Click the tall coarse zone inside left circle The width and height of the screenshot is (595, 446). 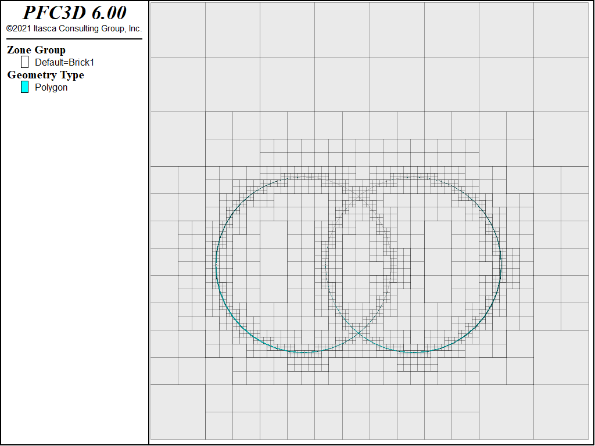[x=274, y=262]
